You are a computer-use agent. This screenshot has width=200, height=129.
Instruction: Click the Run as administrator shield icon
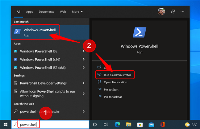pos(99,74)
